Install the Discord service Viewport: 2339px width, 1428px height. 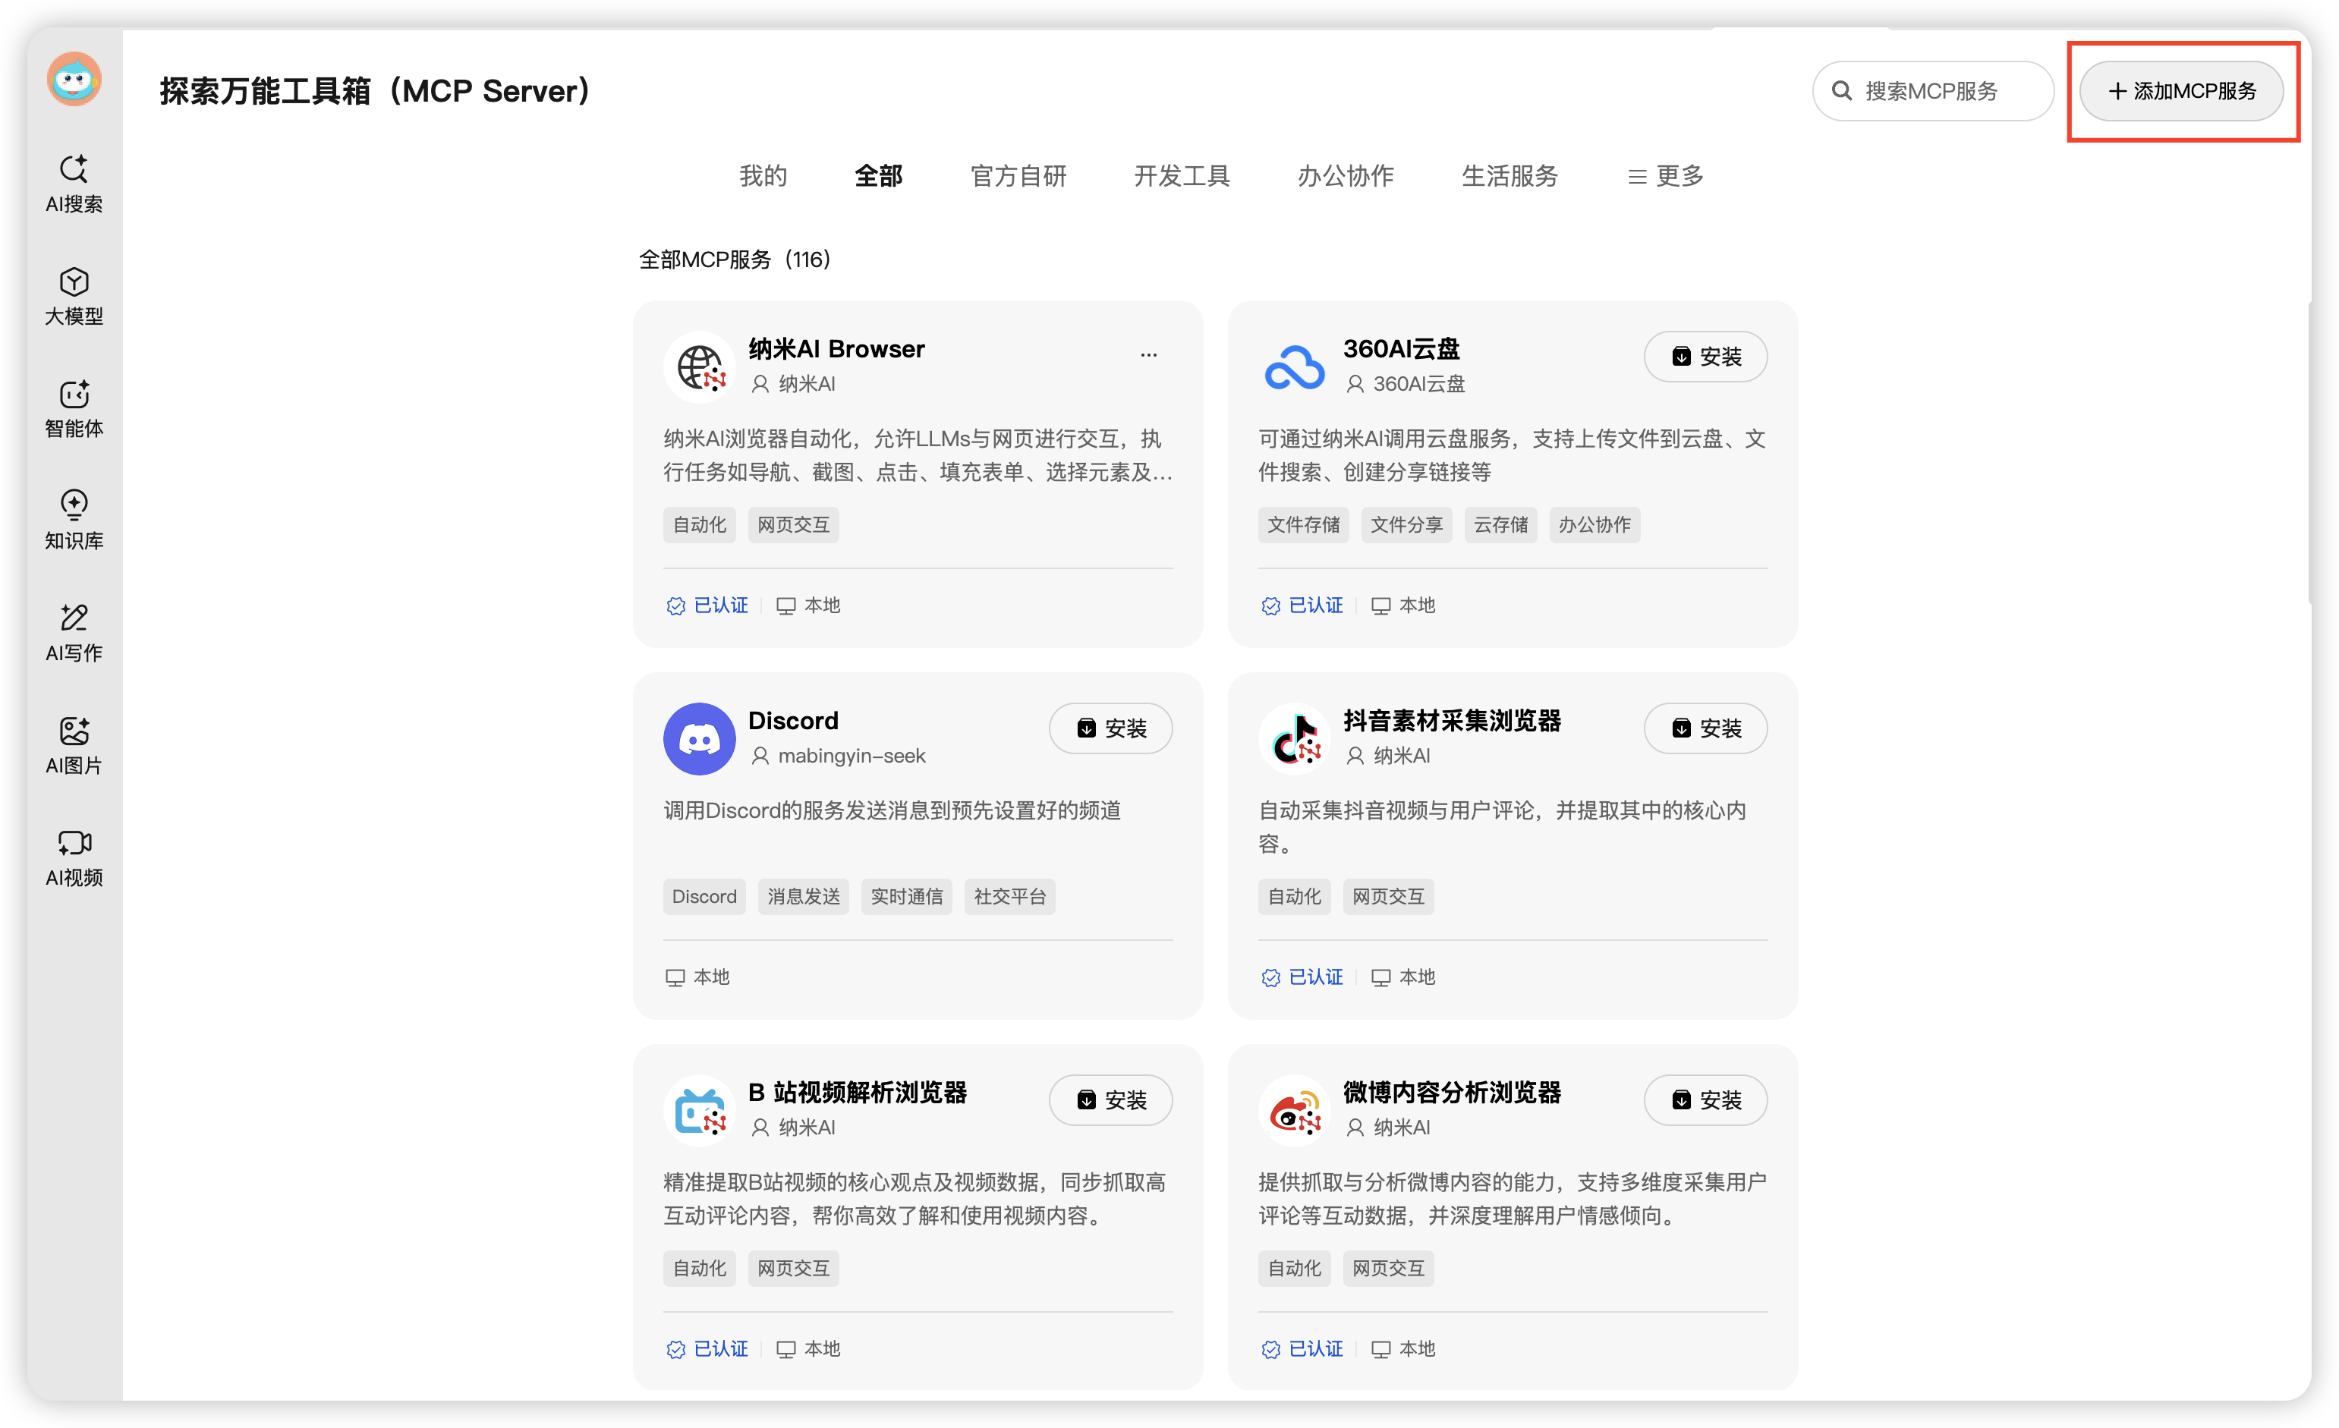tap(1110, 728)
